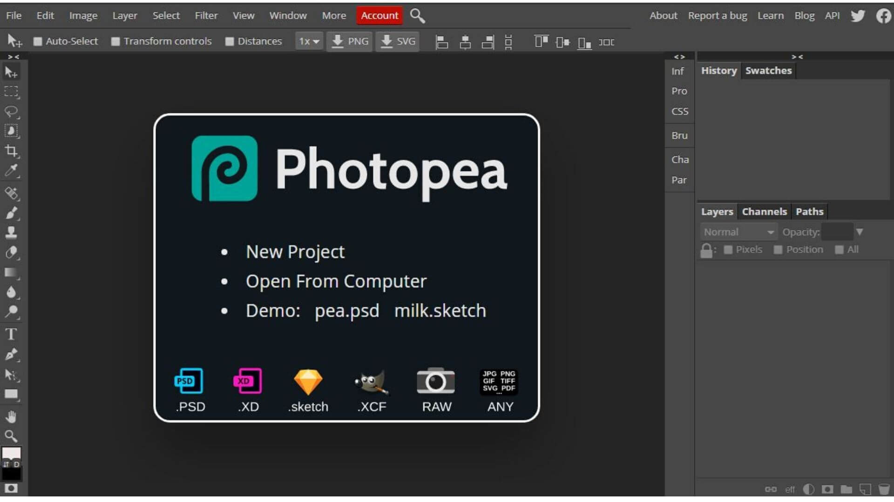Click Open From Computer link
The image size is (894, 502).
point(336,282)
